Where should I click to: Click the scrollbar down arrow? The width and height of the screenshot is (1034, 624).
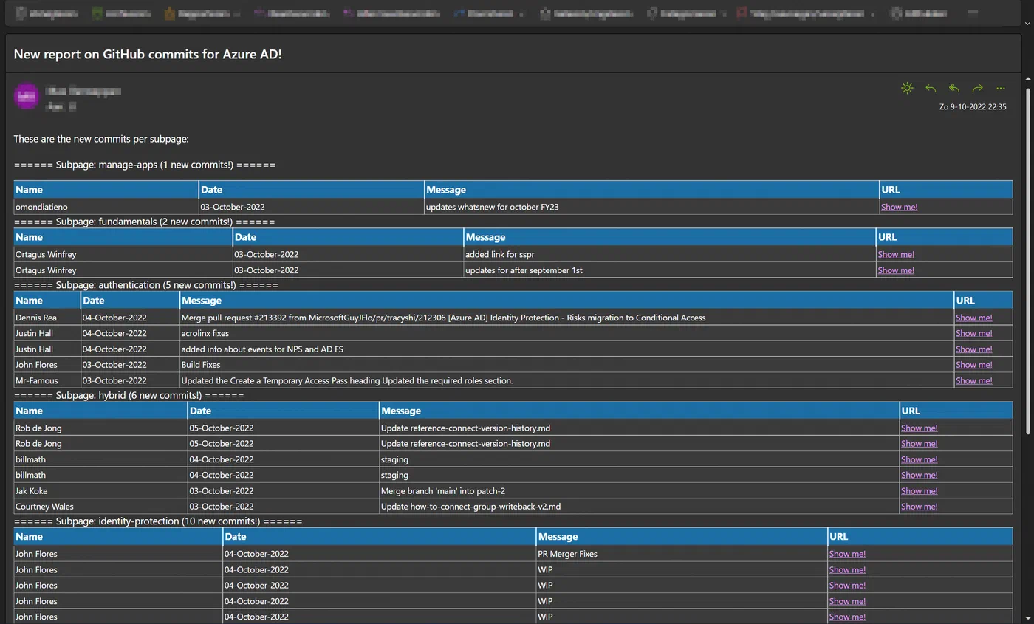coord(1028,619)
